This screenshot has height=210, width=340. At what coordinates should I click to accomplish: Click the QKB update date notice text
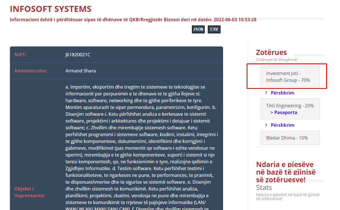point(133,20)
